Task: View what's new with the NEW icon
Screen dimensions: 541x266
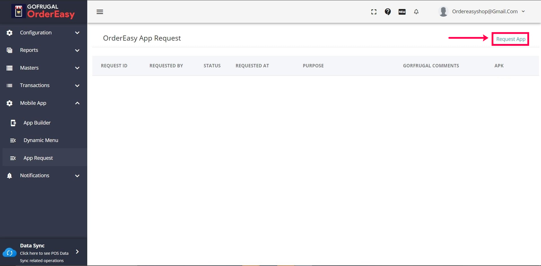Action: coord(402,12)
